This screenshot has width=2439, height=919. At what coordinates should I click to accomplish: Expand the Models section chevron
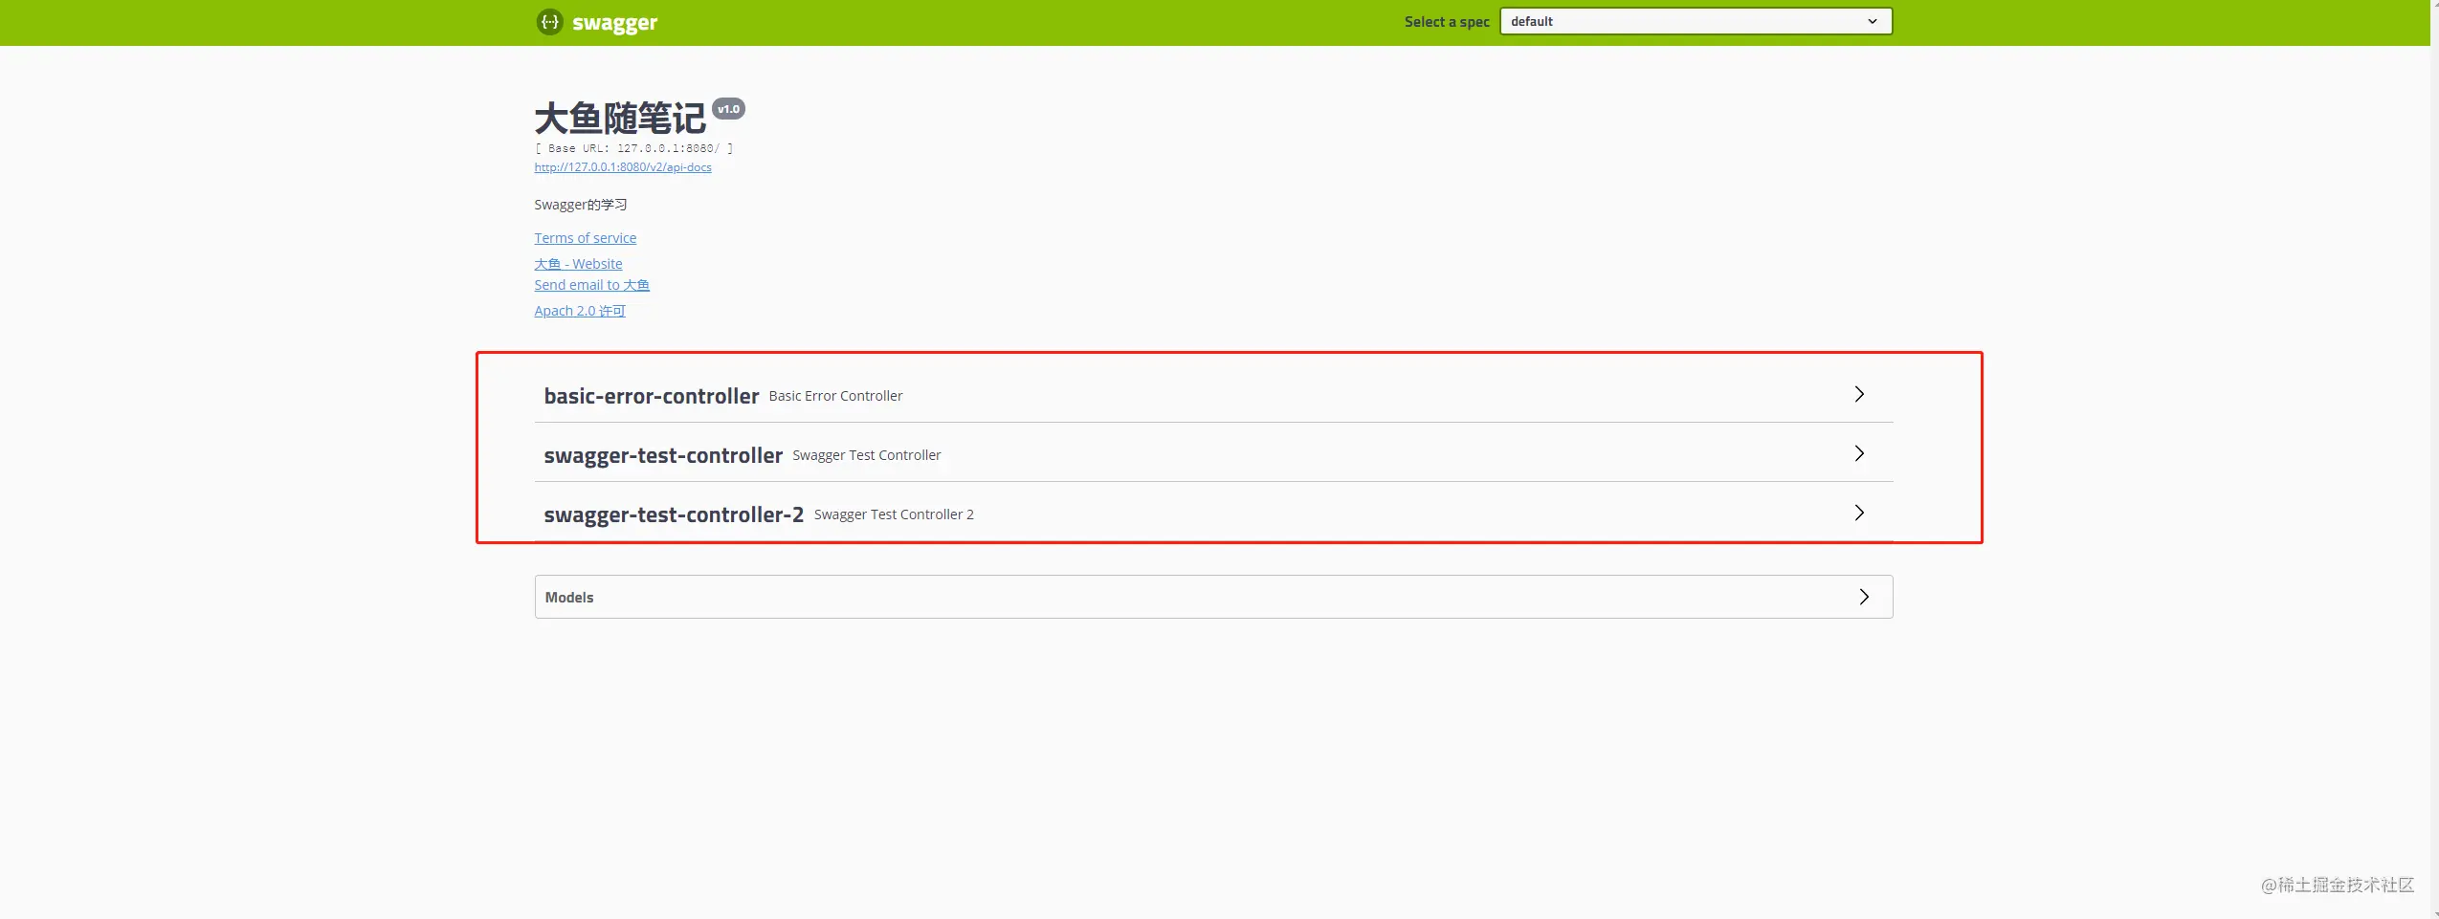[1863, 597]
